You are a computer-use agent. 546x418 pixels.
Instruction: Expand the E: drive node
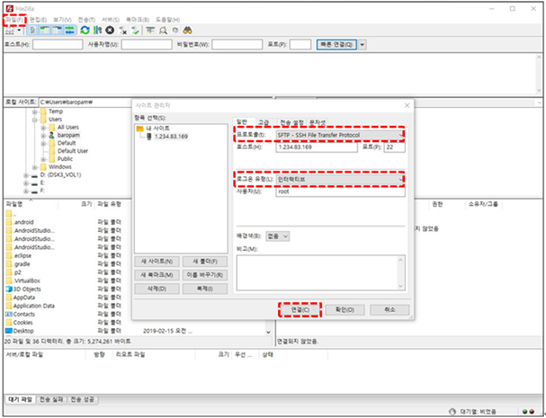26,183
